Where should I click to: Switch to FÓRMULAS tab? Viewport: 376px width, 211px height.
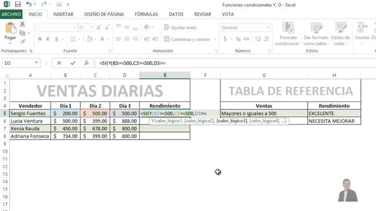pos(146,14)
